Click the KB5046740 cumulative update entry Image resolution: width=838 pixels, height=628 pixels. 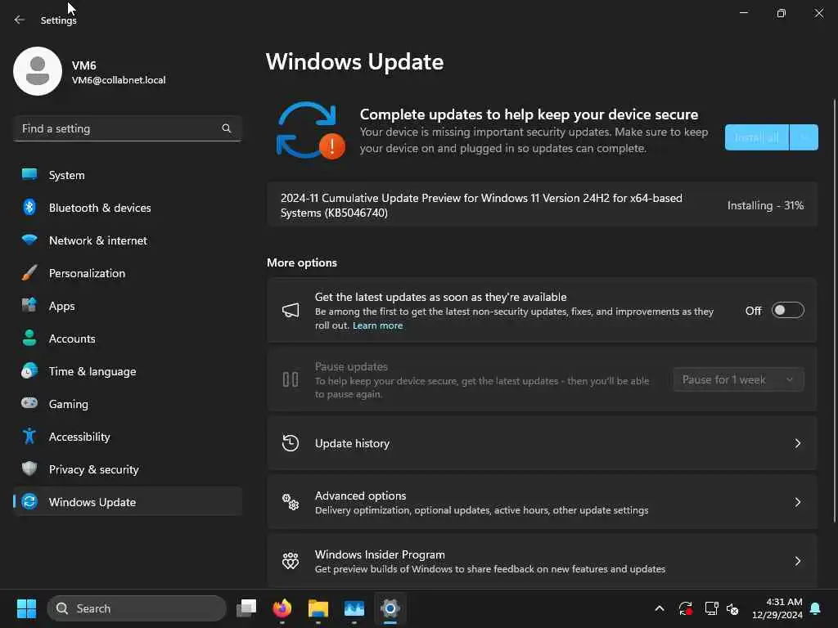click(542, 205)
